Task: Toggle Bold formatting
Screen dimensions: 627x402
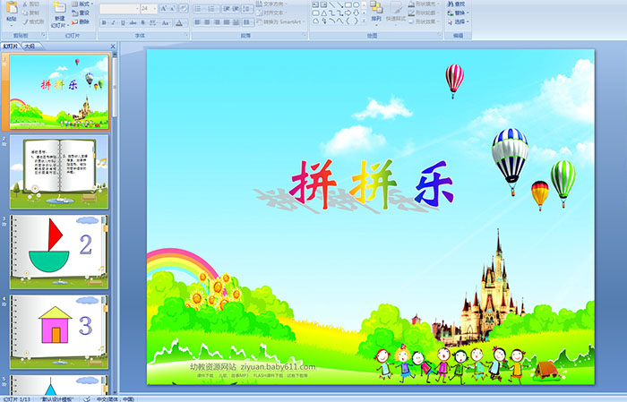Action: [x=104, y=22]
